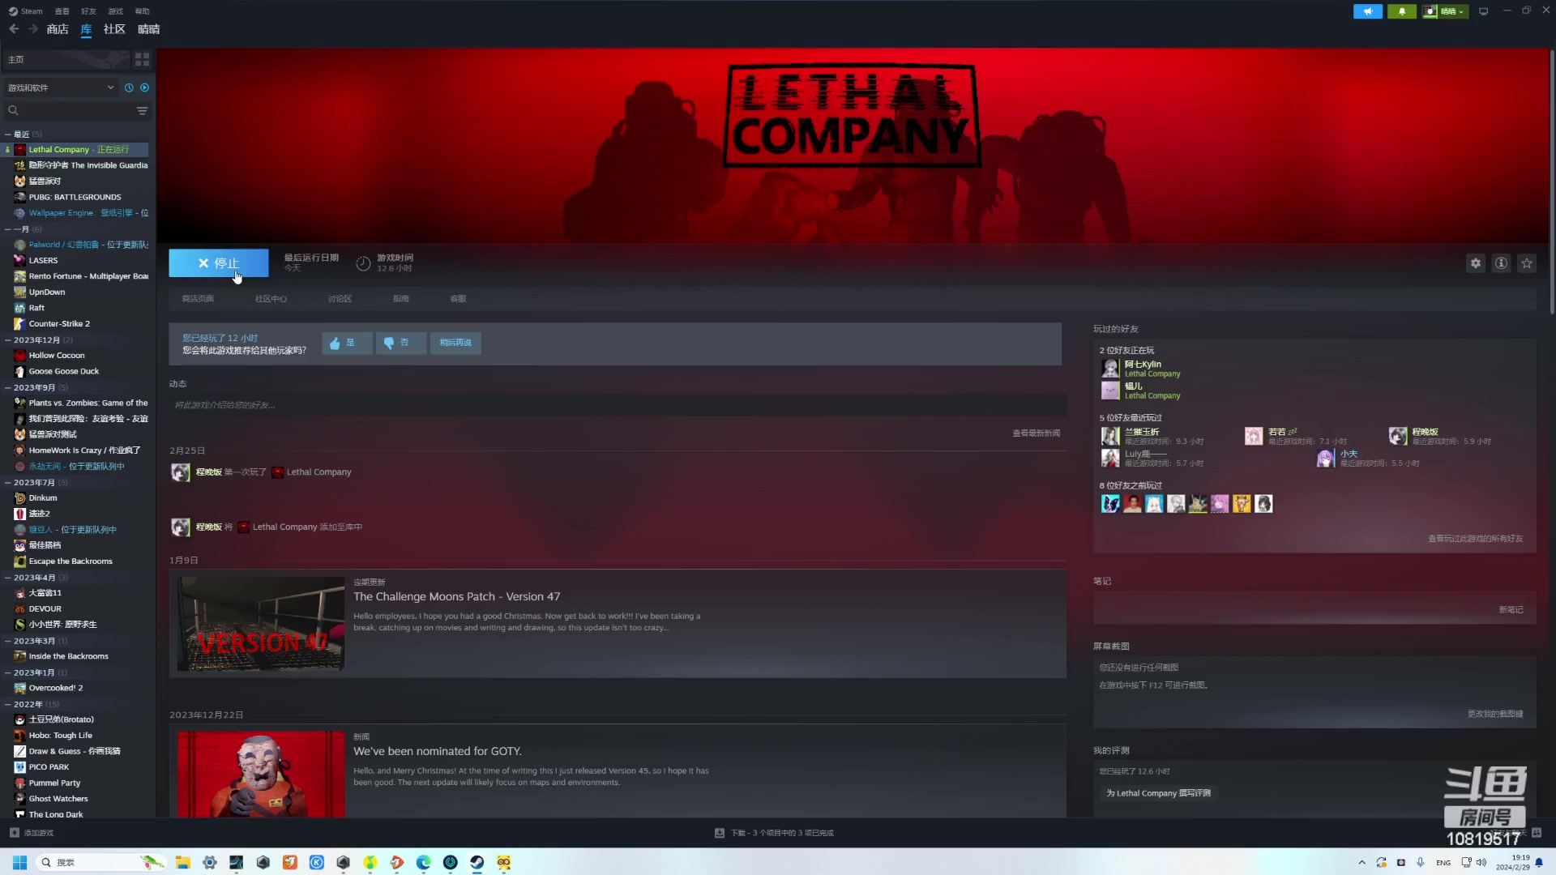Click 新笔记 to add a note
The width and height of the screenshot is (1556, 875).
click(1511, 610)
